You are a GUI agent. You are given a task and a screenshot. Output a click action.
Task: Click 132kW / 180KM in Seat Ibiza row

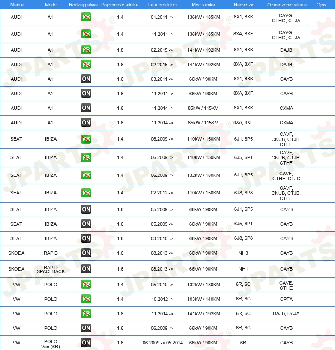coord(203,175)
